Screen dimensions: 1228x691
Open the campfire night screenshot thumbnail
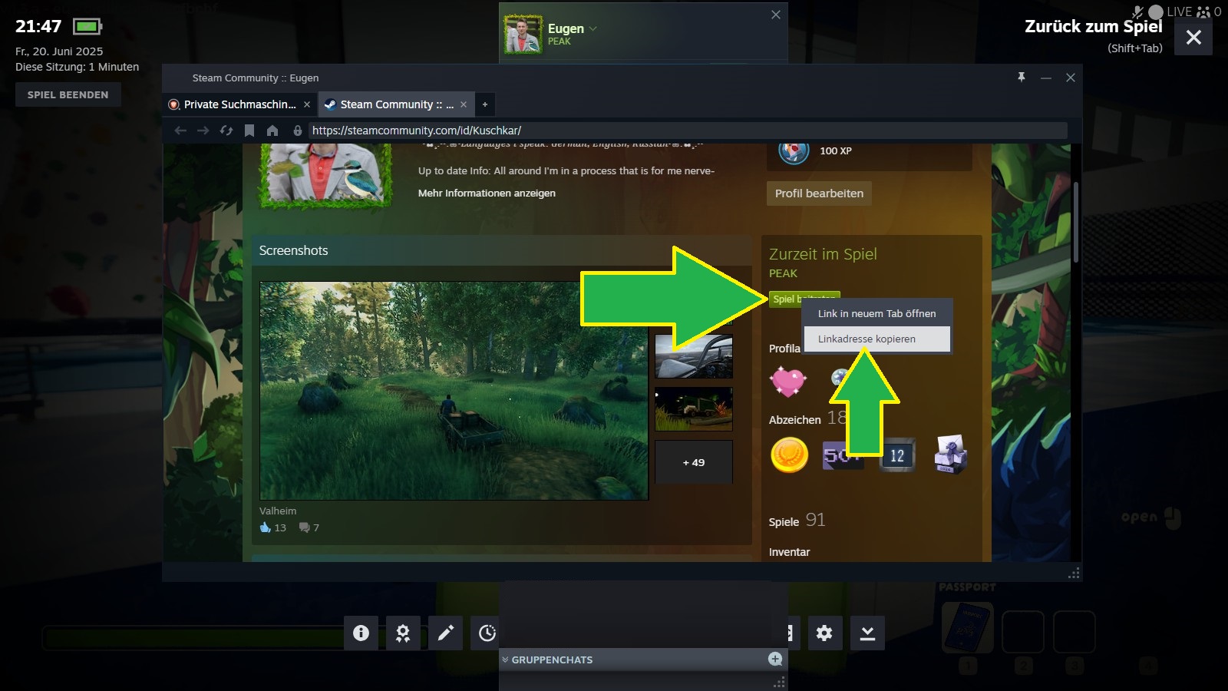[x=694, y=409]
